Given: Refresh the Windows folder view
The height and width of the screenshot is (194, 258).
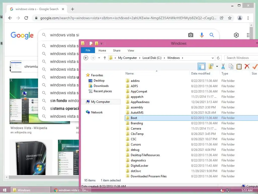Looking at the screenshot, I should 218,58.
